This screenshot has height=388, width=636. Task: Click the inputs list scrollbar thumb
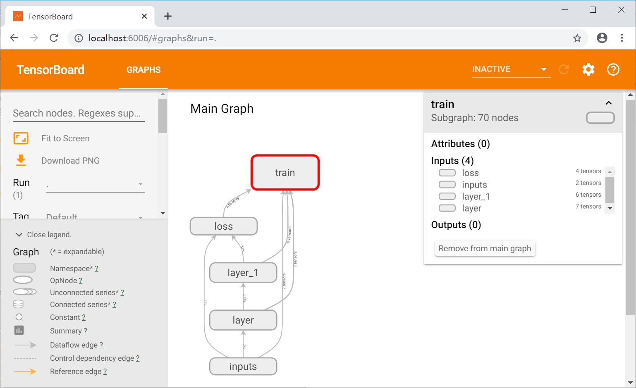610,190
